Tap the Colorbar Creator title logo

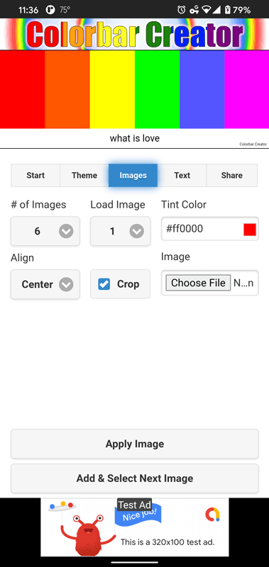(135, 34)
